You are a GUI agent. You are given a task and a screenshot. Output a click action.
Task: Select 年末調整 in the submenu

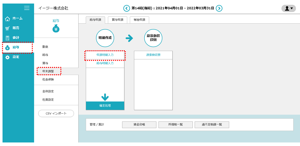(48, 71)
